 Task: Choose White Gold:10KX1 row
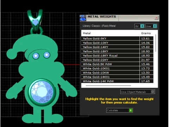[x=117, y=68]
